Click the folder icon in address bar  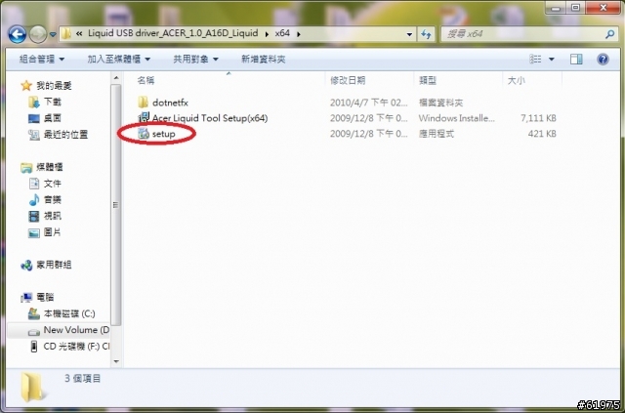[x=66, y=34]
